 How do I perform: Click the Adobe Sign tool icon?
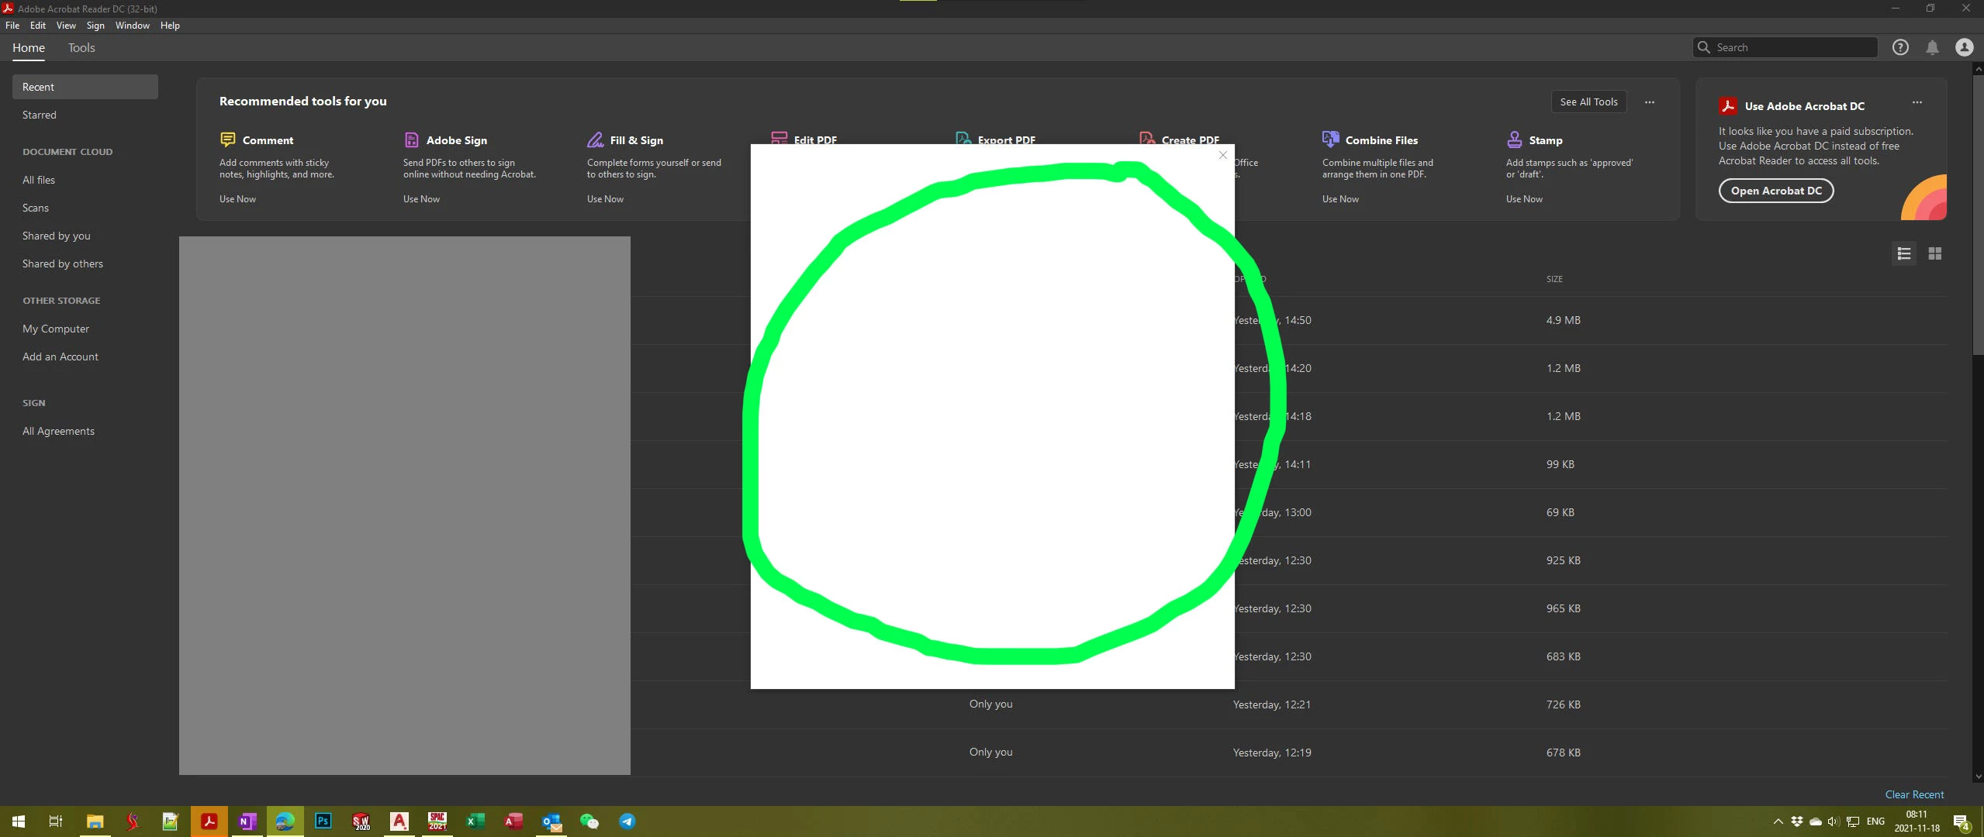[x=412, y=139]
